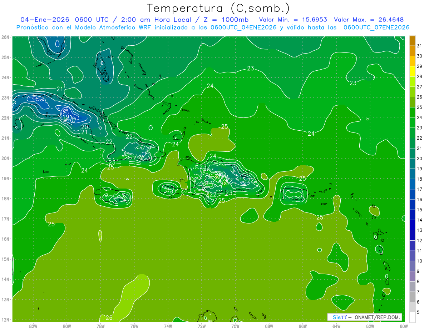The image size is (429, 331).
Task: Click the purple swatch between 9 and 10
Action: point(412,266)
